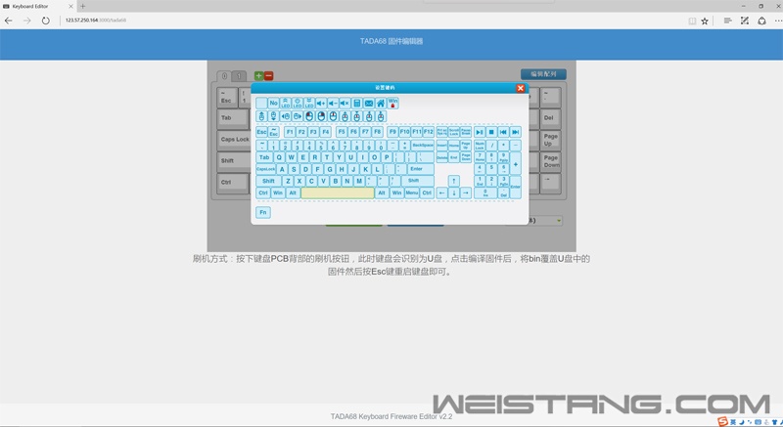The width and height of the screenshot is (783, 427).
Task: Click Page Down key on background keyboard
Action: [550, 162]
